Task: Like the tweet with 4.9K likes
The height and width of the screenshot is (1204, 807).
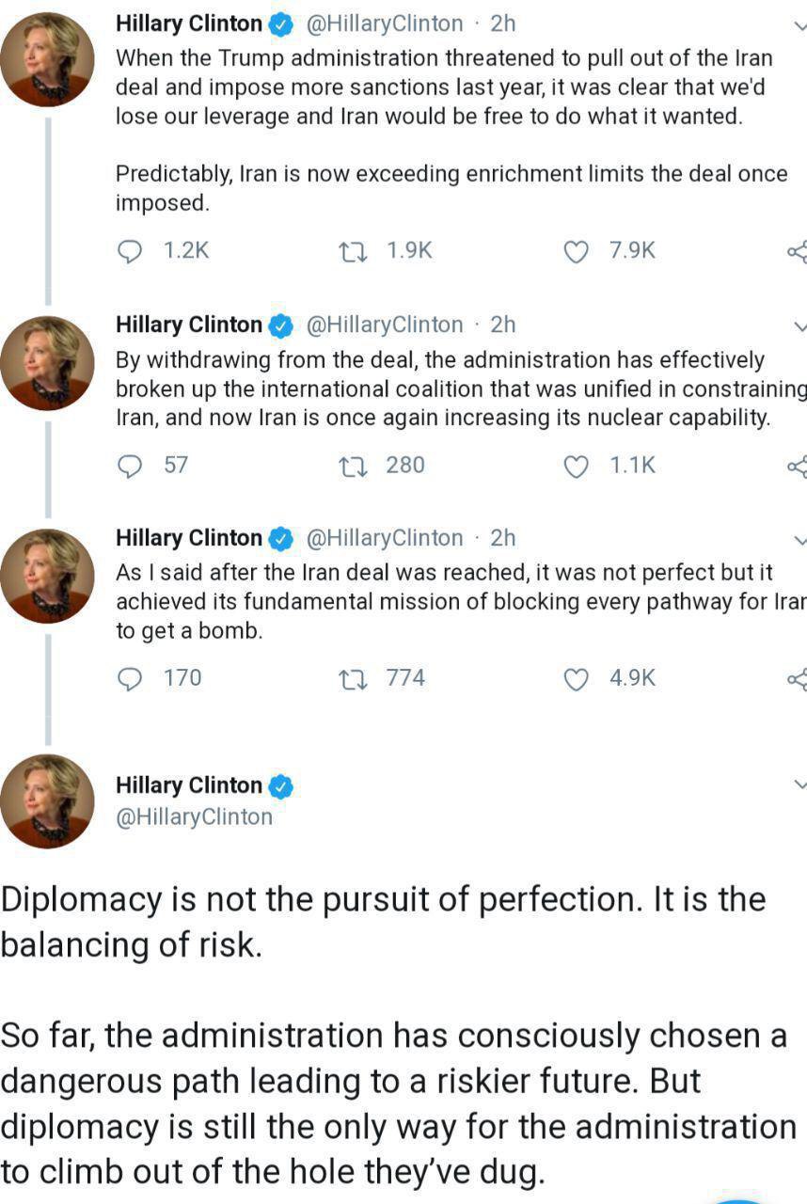Action: [576, 678]
